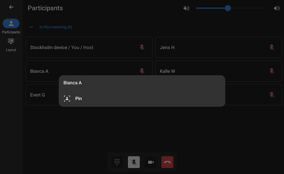End the call with red hang-up button
284x174 pixels.
167,162
